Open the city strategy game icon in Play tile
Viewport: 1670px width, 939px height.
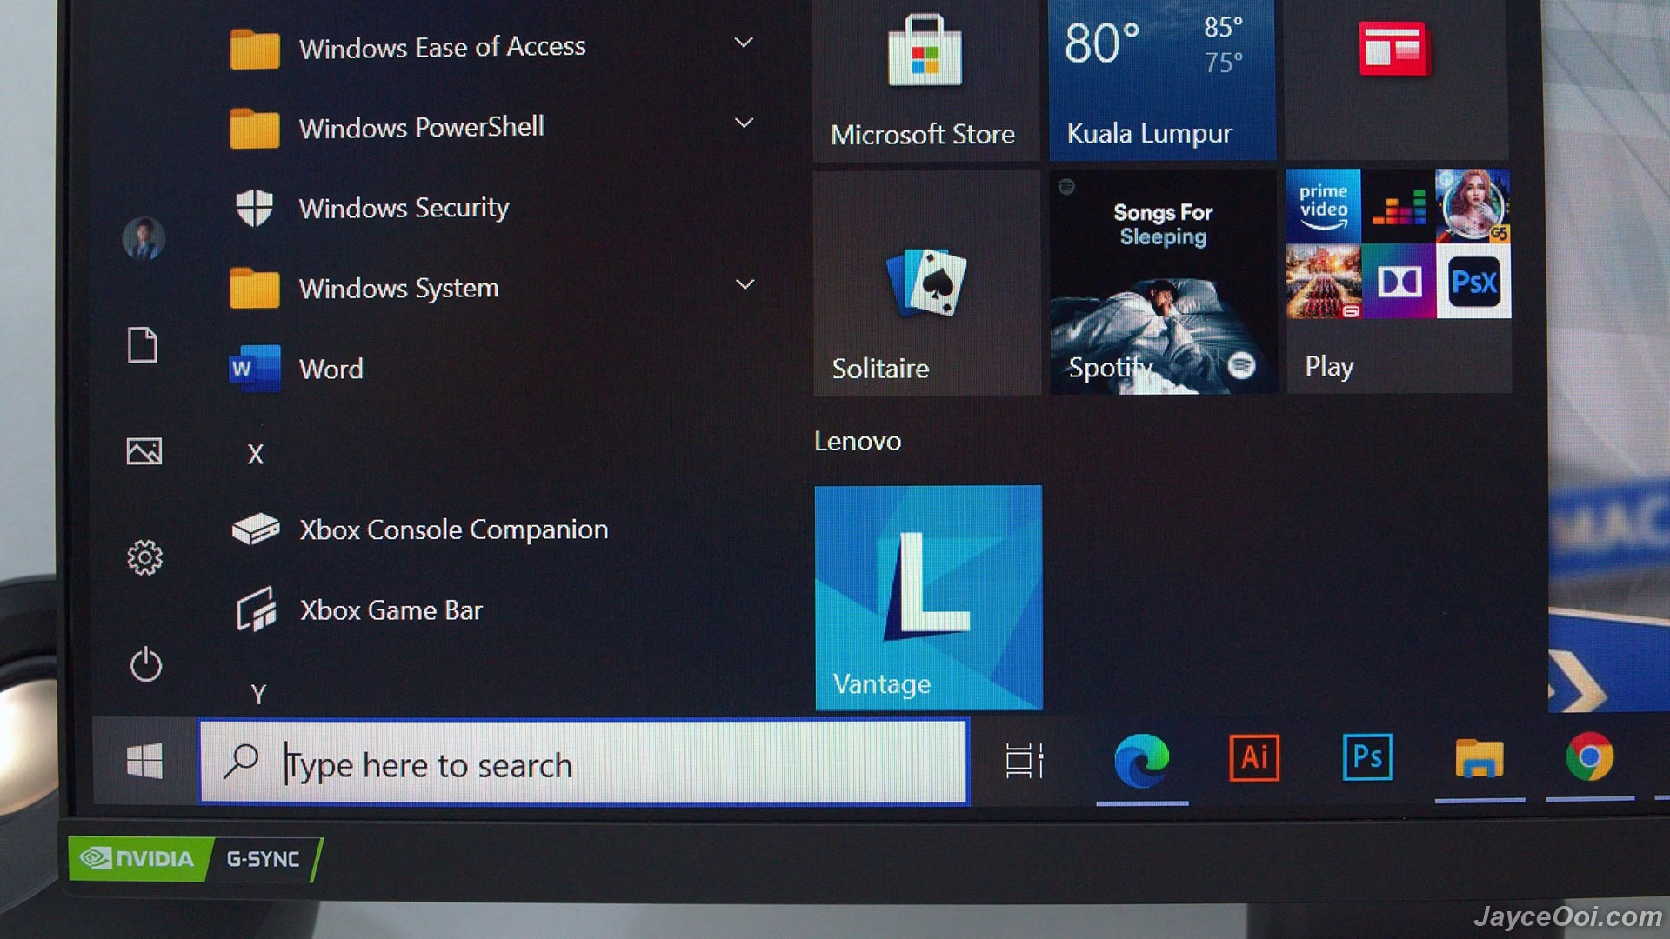[1323, 281]
